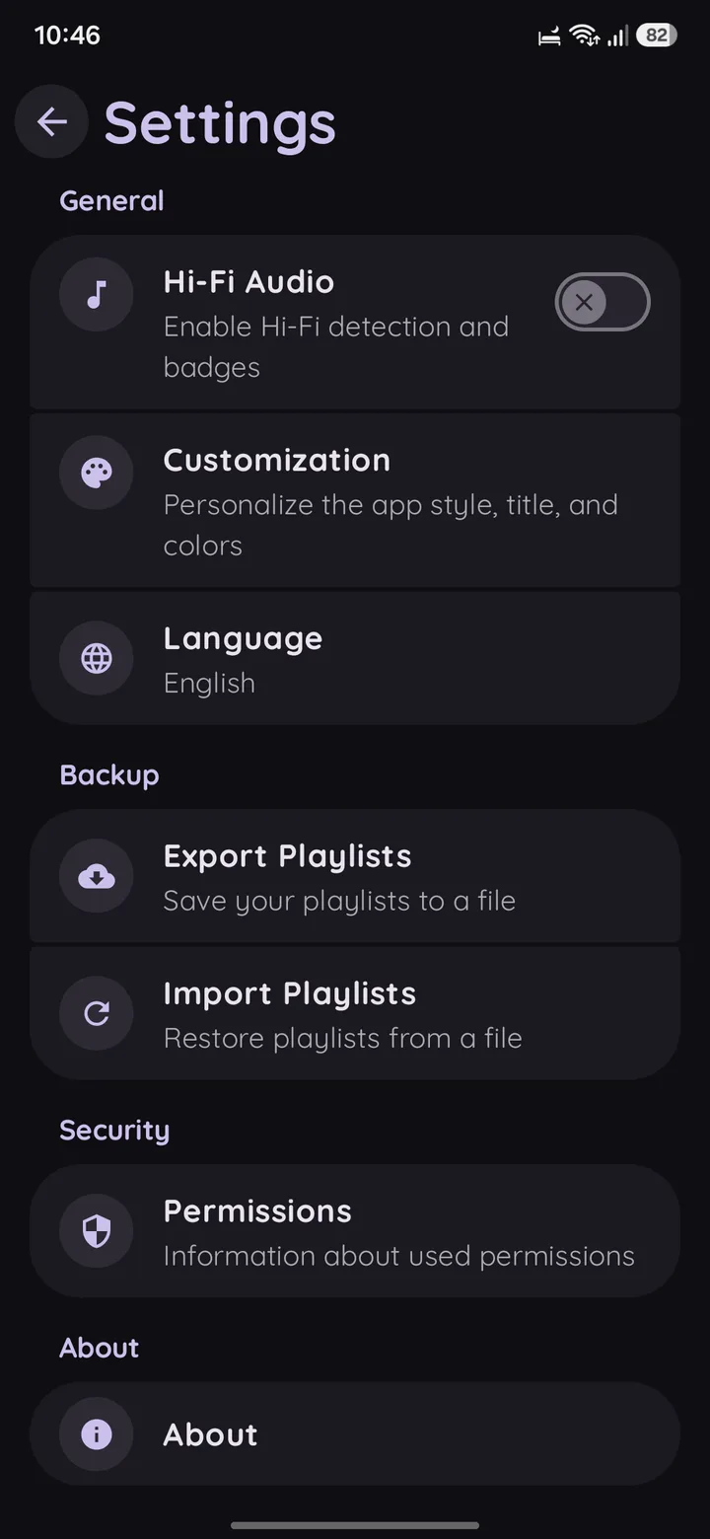The height and width of the screenshot is (1539, 710).
Task: Click the globe Language icon
Action: pos(96,658)
